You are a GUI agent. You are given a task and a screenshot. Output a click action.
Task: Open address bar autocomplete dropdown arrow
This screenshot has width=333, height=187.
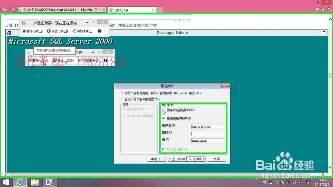(x=100, y=10)
